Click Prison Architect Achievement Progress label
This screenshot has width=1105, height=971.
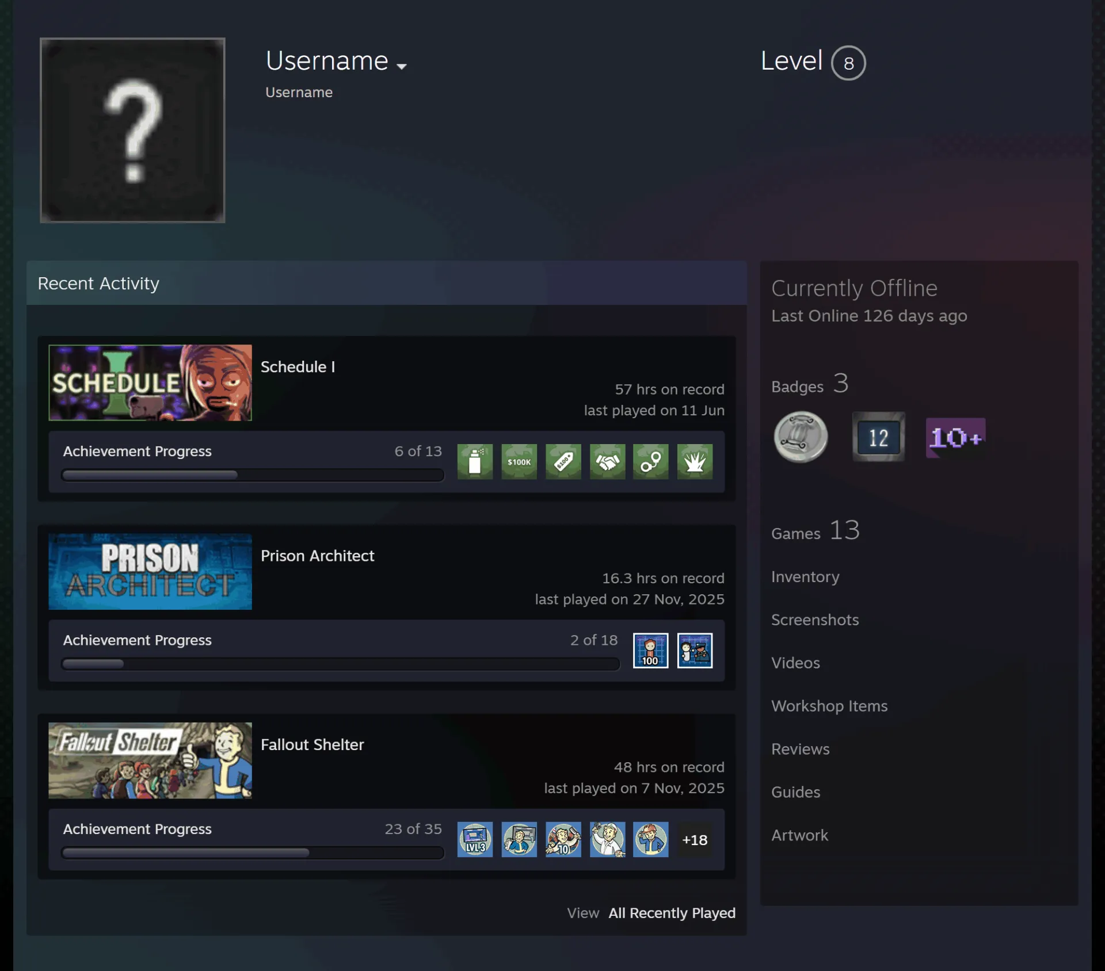point(137,640)
